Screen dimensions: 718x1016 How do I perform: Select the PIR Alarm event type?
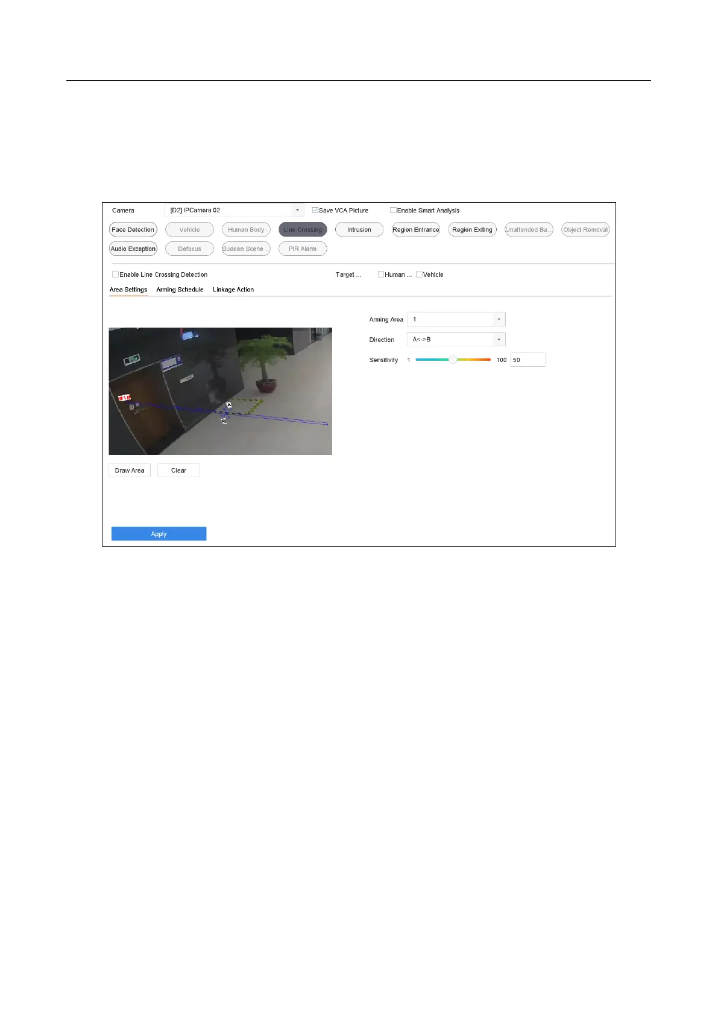tap(303, 249)
